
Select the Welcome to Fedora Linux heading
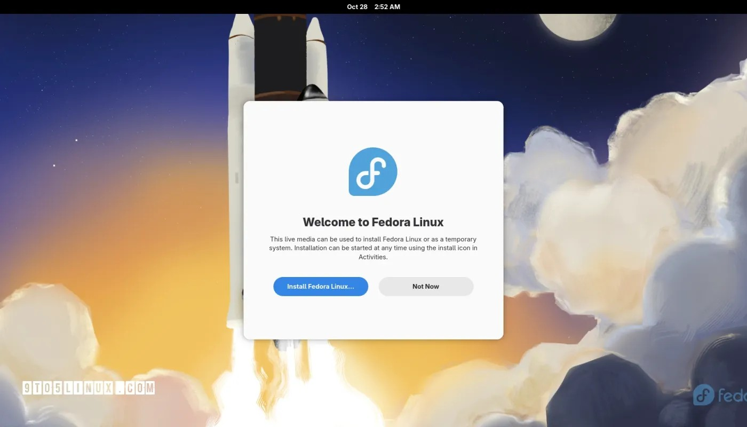pos(372,222)
